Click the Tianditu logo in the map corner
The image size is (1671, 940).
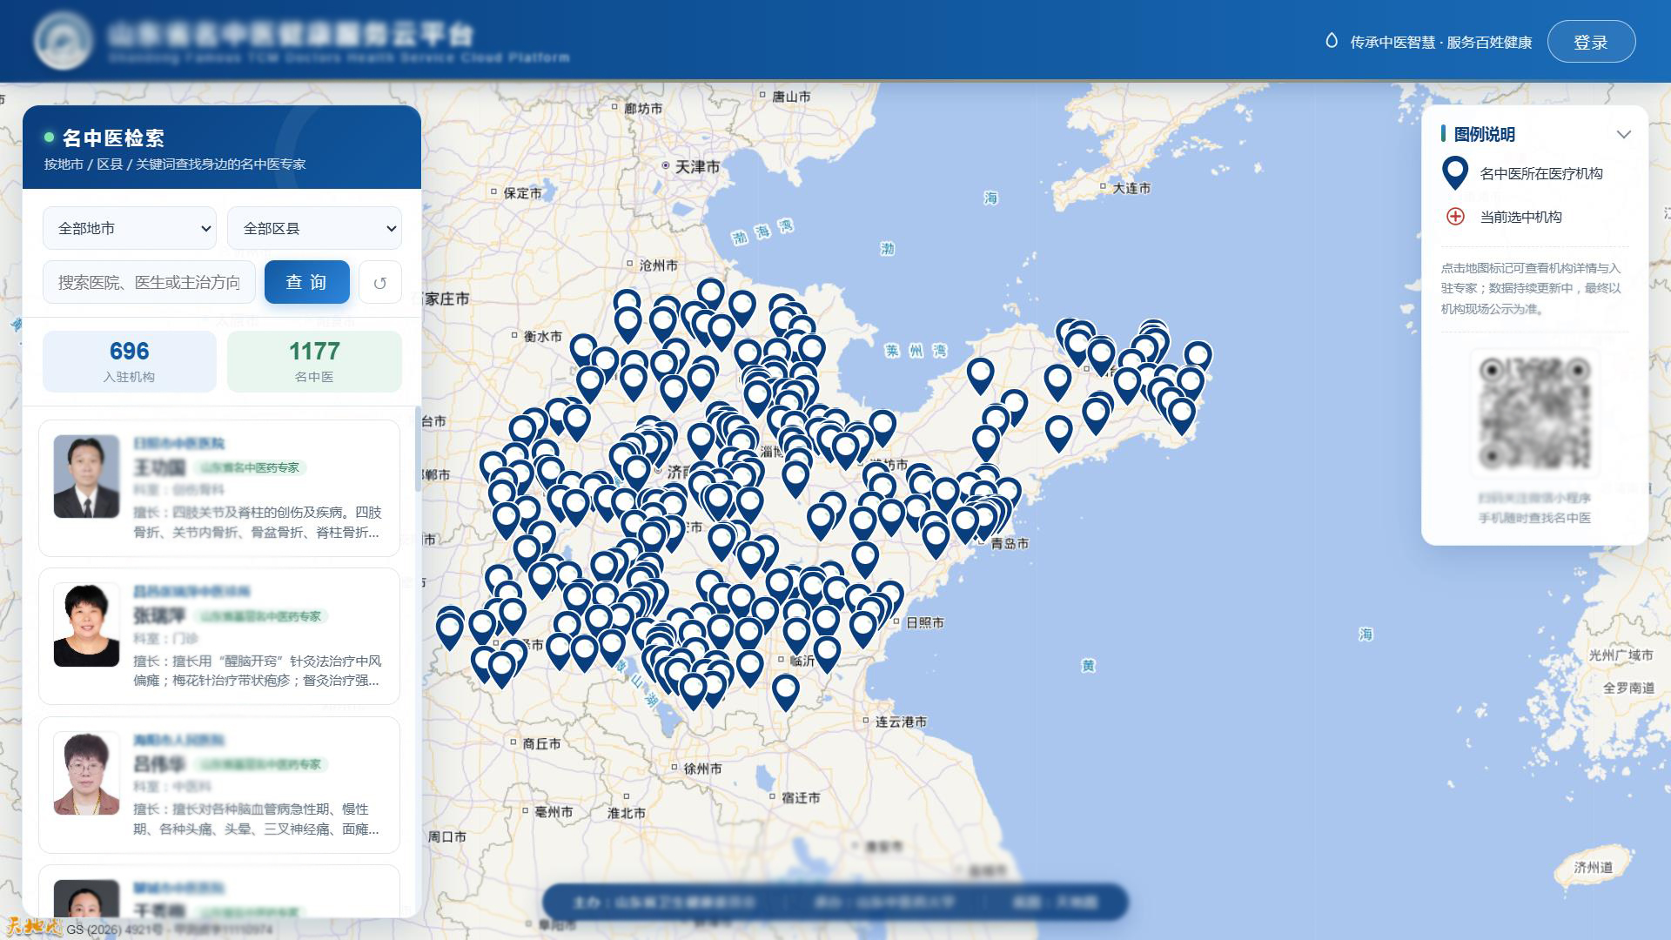coord(33,926)
